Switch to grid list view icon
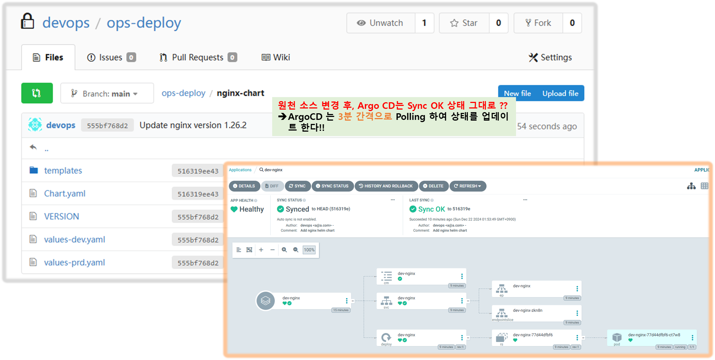The image size is (715, 360). 704,186
